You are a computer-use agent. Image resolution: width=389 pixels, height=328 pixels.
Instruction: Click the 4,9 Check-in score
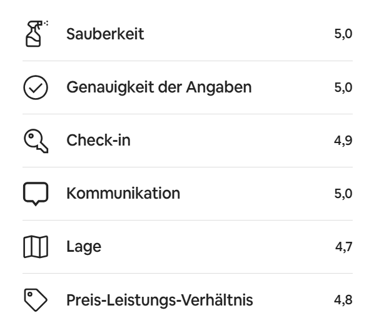pyautogui.click(x=343, y=141)
